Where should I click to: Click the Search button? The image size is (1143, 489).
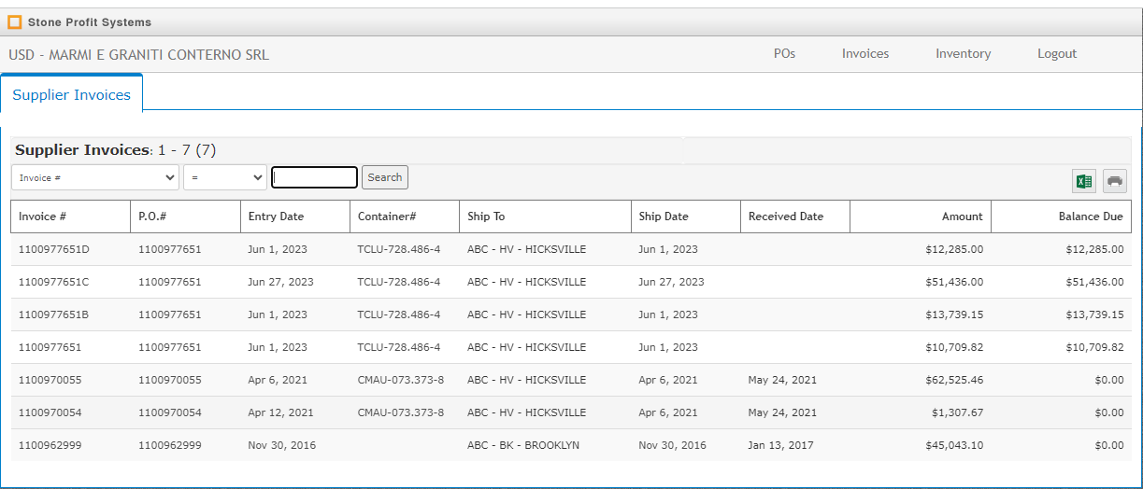pyautogui.click(x=385, y=177)
